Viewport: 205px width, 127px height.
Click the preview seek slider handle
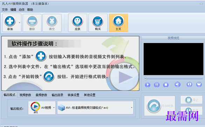(145, 78)
